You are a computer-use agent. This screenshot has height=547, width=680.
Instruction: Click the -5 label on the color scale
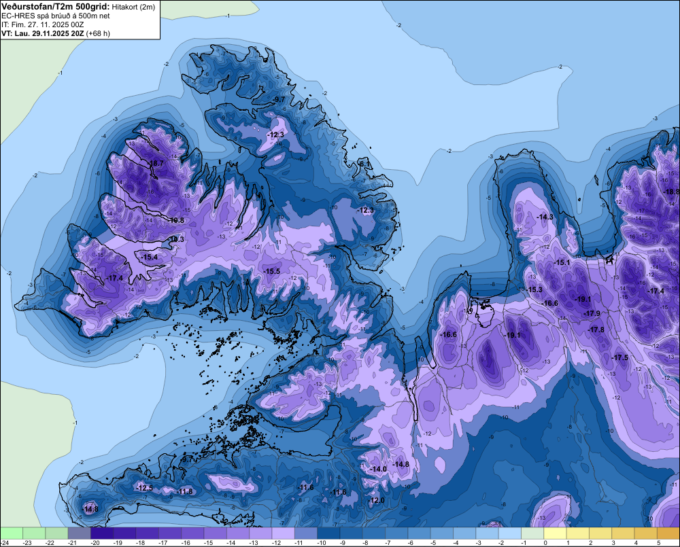coord(432,543)
